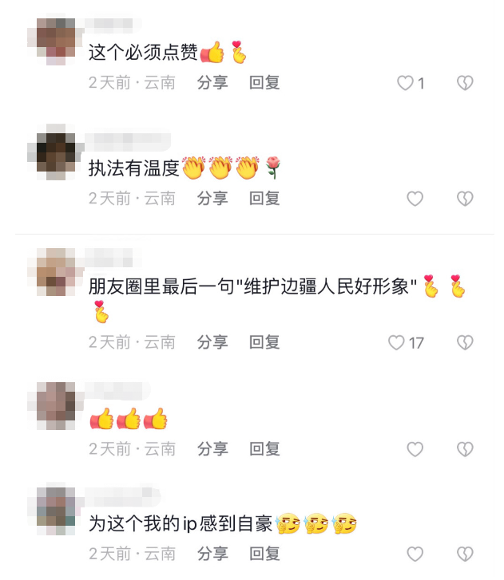Open avatar of '执法有温度' commenter
This screenshot has height=580, width=504.
[56, 157]
